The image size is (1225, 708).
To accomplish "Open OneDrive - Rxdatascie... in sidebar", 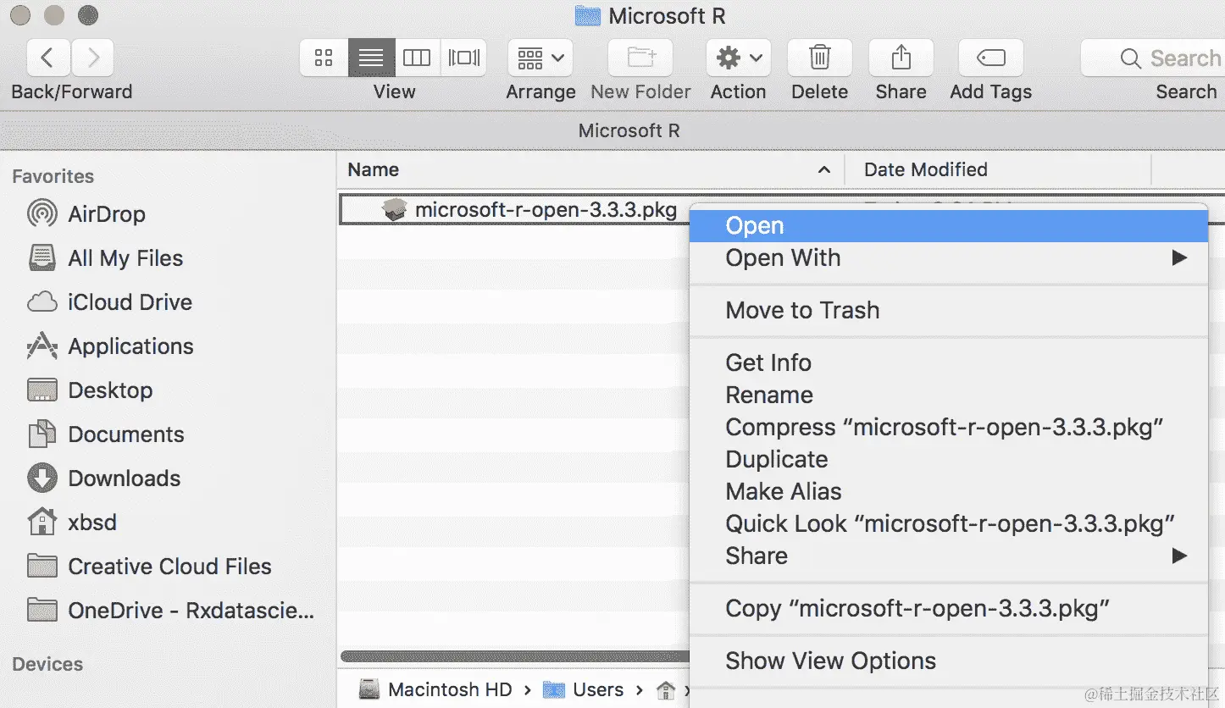I will click(x=169, y=611).
